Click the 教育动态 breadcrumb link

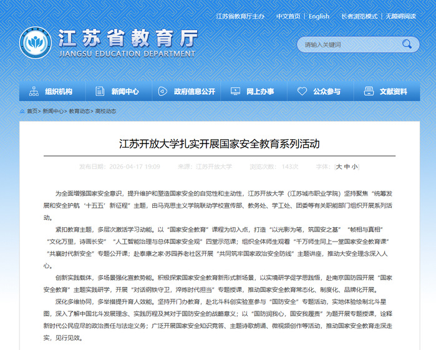click(79, 111)
